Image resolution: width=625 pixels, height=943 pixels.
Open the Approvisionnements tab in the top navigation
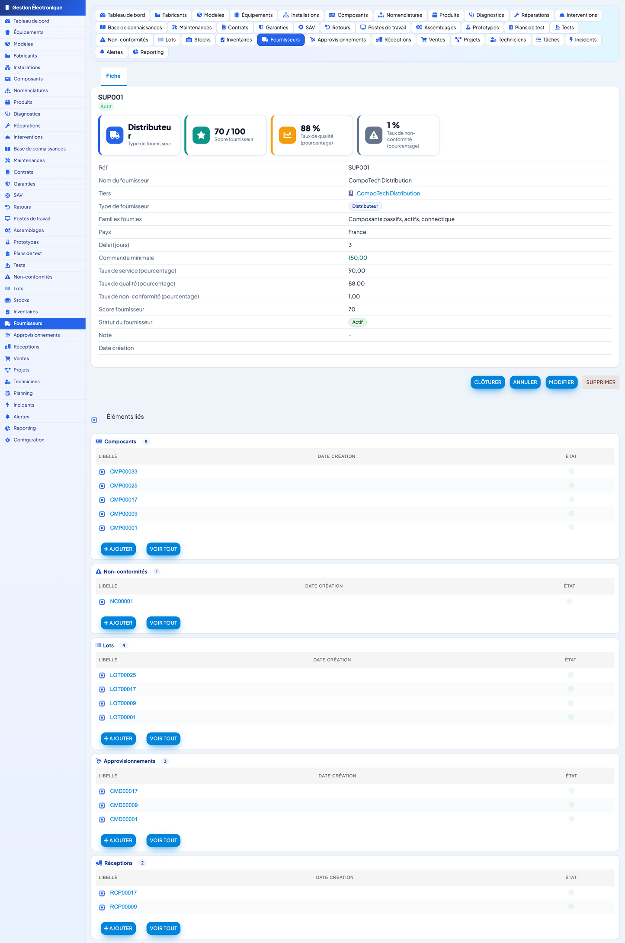pos(338,40)
